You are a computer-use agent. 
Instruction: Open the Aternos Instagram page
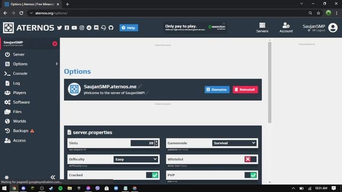click(82, 28)
